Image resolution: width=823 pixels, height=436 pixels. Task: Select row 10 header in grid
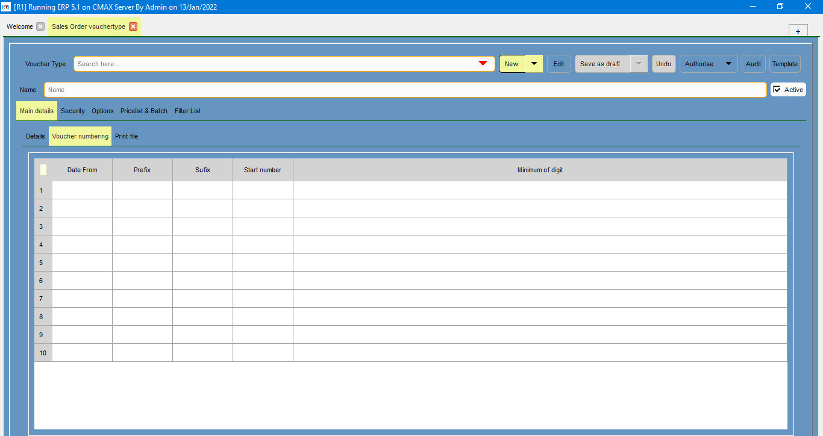tap(43, 353)
